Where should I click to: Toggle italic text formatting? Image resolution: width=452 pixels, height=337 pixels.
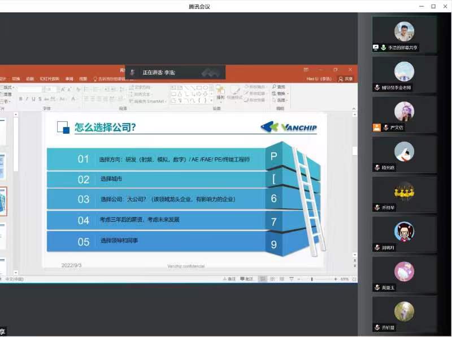pos(26,99)
